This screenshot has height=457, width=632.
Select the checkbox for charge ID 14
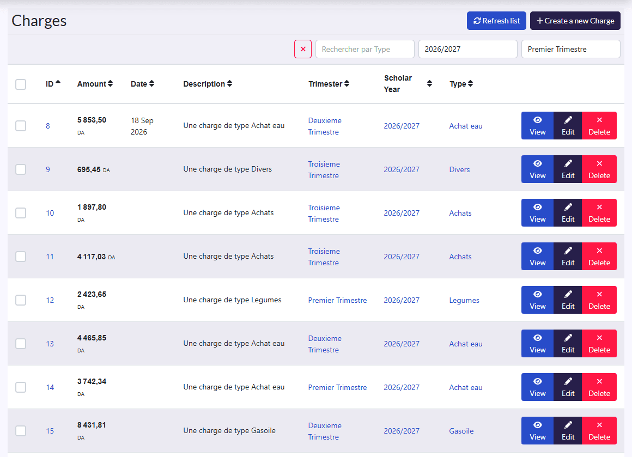21,387
